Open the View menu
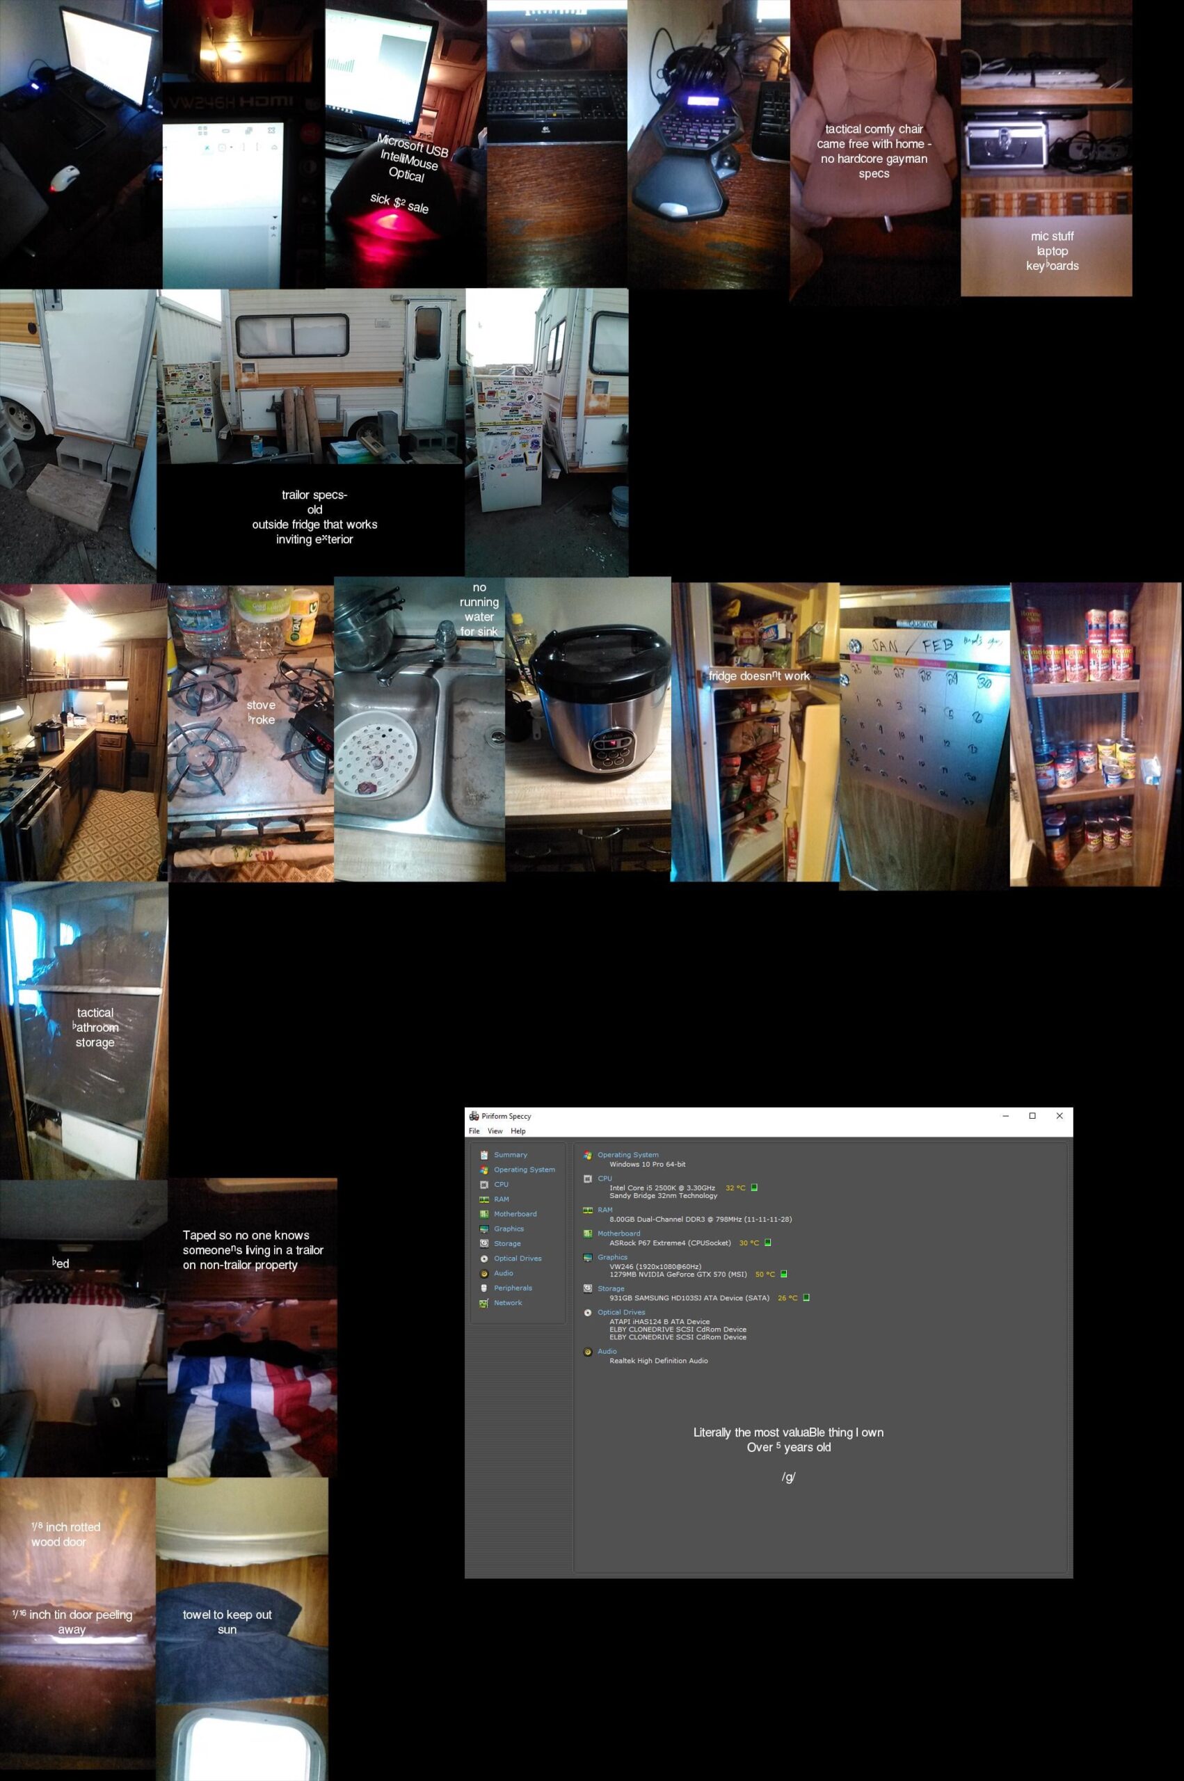 (495, 1131)
